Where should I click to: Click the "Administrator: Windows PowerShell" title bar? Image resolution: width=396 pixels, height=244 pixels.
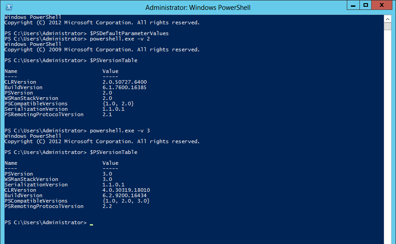coord(198,7)
